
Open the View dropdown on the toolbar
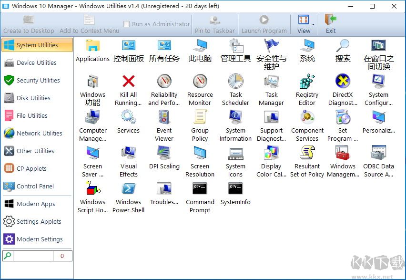pos(304,24)
